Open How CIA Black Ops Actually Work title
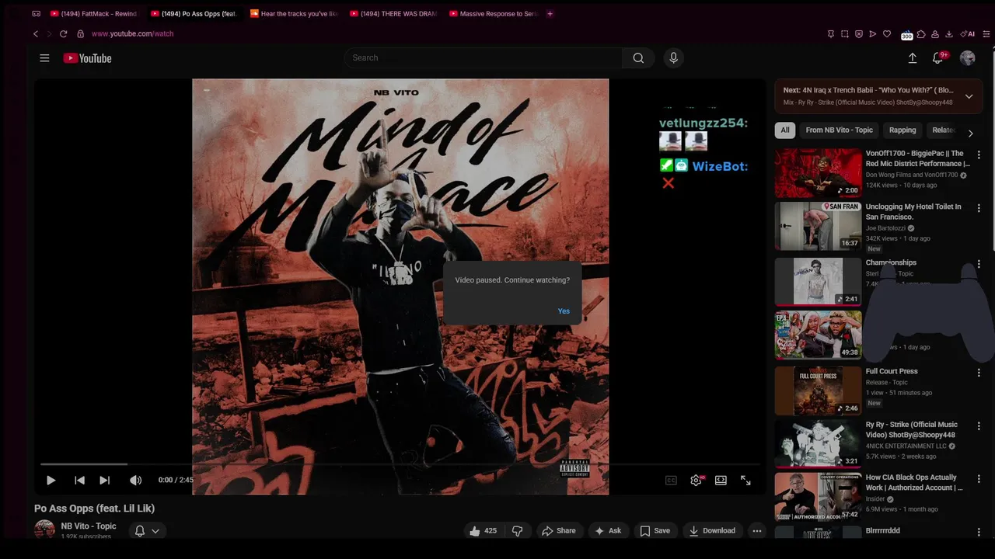 coord(914,482)
